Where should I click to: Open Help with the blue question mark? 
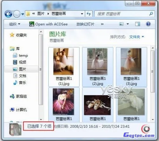coord(148,24)
